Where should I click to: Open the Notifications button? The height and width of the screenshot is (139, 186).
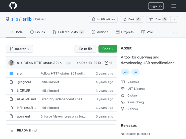point(103,19)
